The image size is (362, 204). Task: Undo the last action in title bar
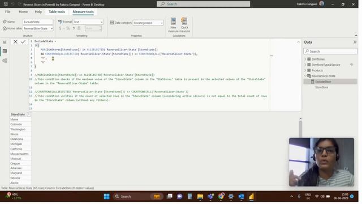pos(13,4)
